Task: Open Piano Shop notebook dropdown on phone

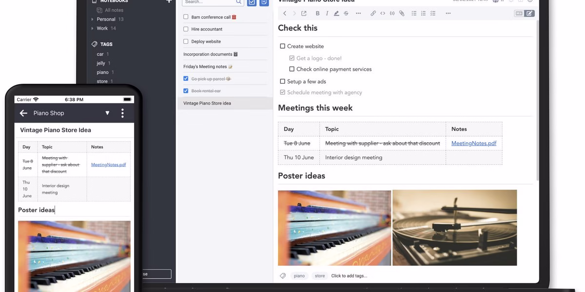Action: tap(108, 113)
